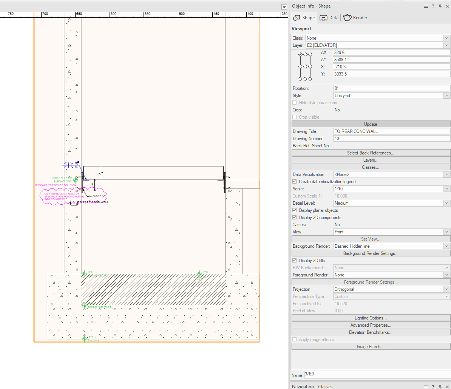This screenshot has height=389, width=451.
Task: Switch to the Render tab
Action: (355, 18)
